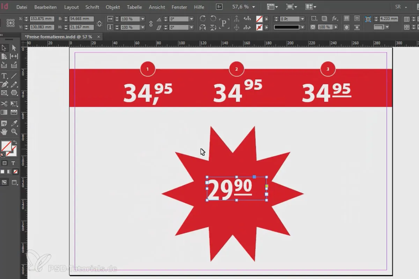Select the Note tool
This screenshot has width=419, height=279.
4,123
